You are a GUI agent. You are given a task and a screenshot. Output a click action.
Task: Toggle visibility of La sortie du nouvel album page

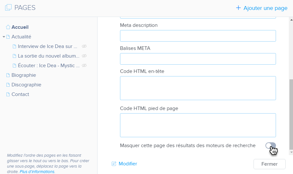pos(84,56)
